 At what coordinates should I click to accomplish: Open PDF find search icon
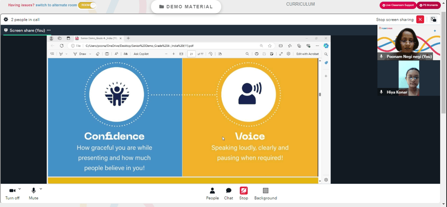point(247,54)
